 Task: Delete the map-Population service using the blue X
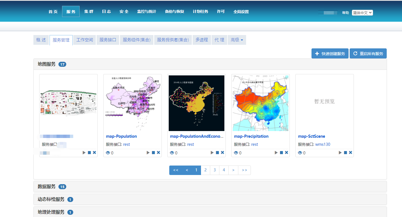coord(158,152)
